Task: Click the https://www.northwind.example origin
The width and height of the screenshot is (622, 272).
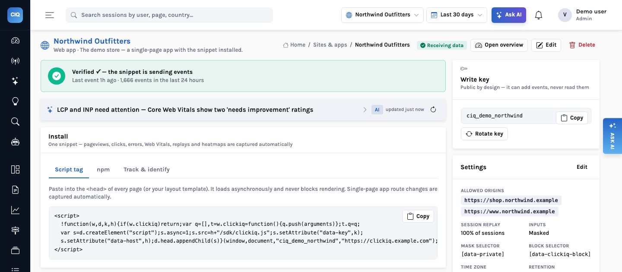Action: (510, 212)
